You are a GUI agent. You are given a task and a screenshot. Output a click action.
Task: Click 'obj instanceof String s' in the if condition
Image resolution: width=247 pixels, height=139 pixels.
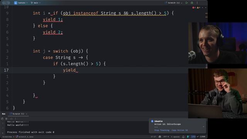click(x=92, y=13)
